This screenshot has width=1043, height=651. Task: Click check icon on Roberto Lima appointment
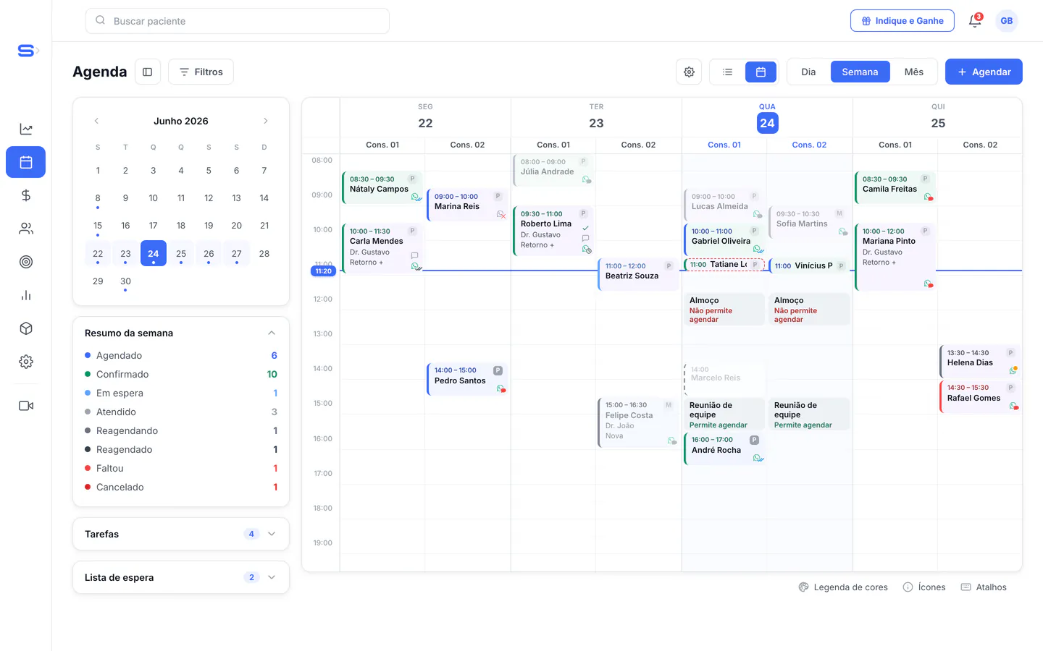click(x=585, y=228)
